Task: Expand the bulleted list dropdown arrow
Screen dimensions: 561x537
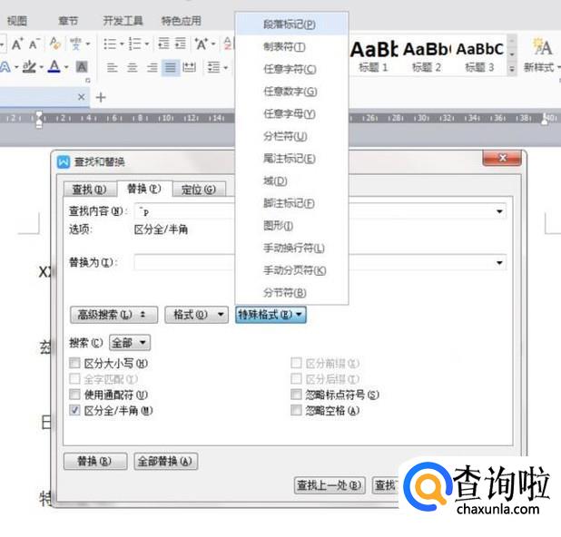Action: coord(122,44)
